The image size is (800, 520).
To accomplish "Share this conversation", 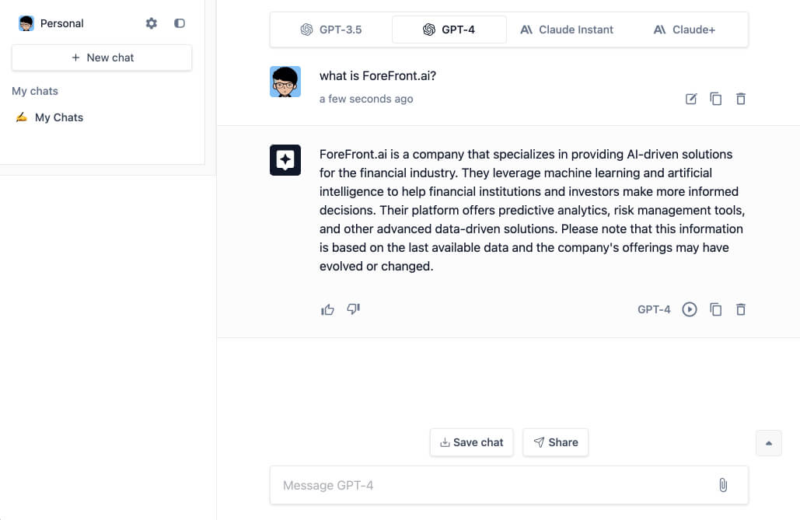I will coord(556,442).
